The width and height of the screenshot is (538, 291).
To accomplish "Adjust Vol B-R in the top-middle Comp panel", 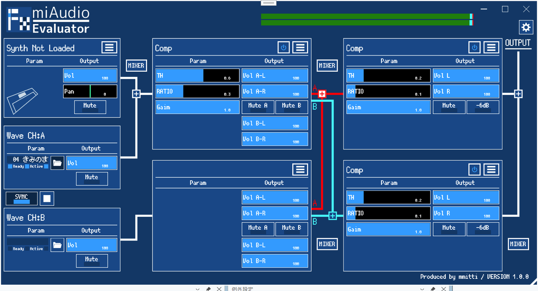I will point(275,139).
